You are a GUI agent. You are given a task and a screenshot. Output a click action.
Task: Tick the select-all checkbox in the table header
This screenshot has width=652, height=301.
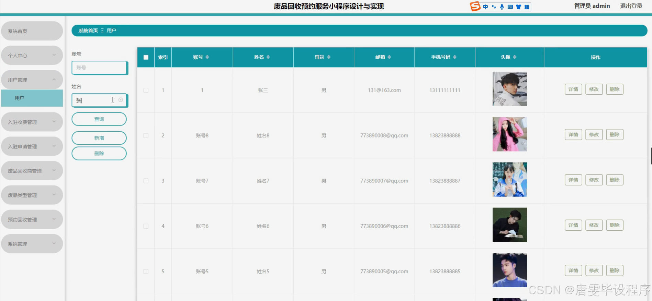coord(146,57)
